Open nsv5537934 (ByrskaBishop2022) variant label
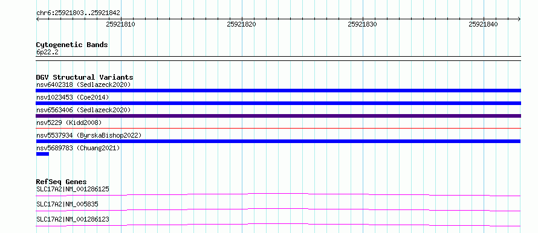 pos(89,135)
